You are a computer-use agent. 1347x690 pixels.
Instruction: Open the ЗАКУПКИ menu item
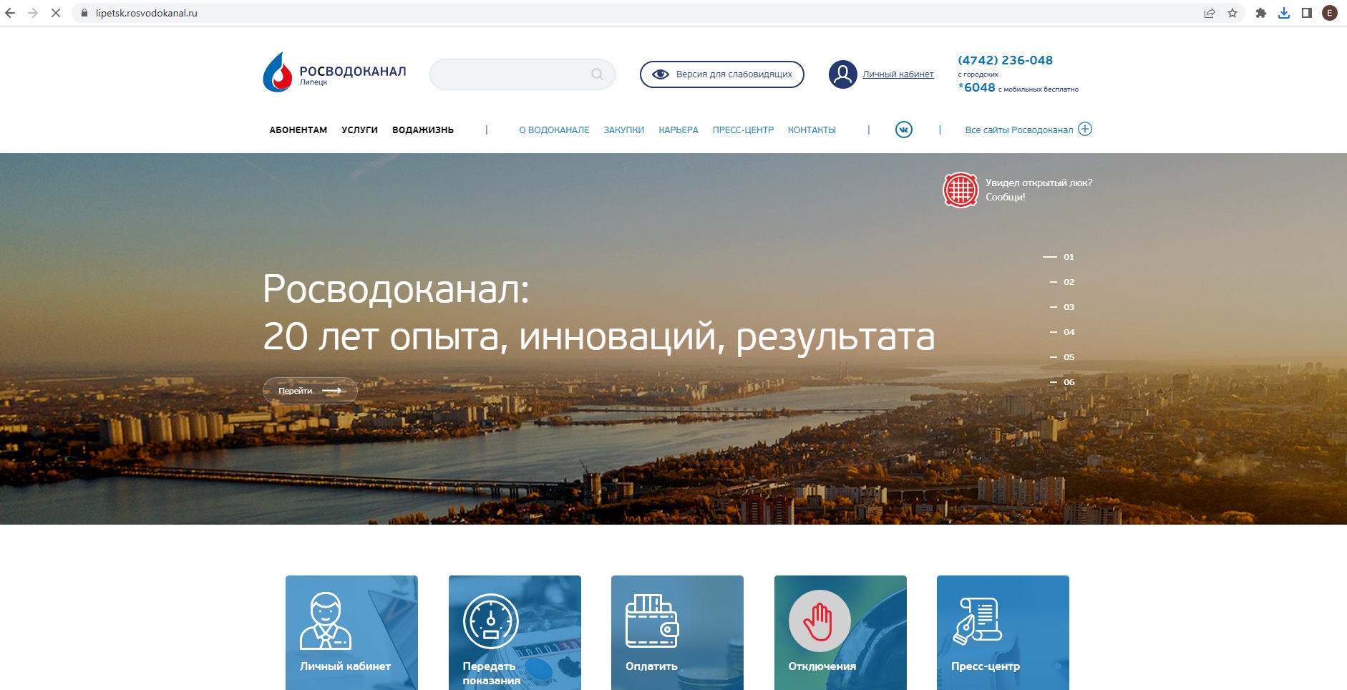pos(624,130)
